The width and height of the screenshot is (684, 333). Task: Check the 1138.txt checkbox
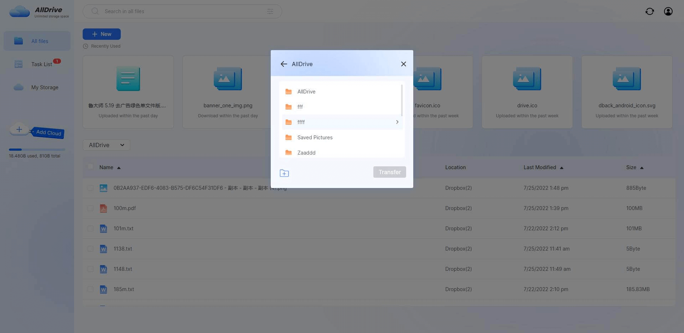pos(90,249)
